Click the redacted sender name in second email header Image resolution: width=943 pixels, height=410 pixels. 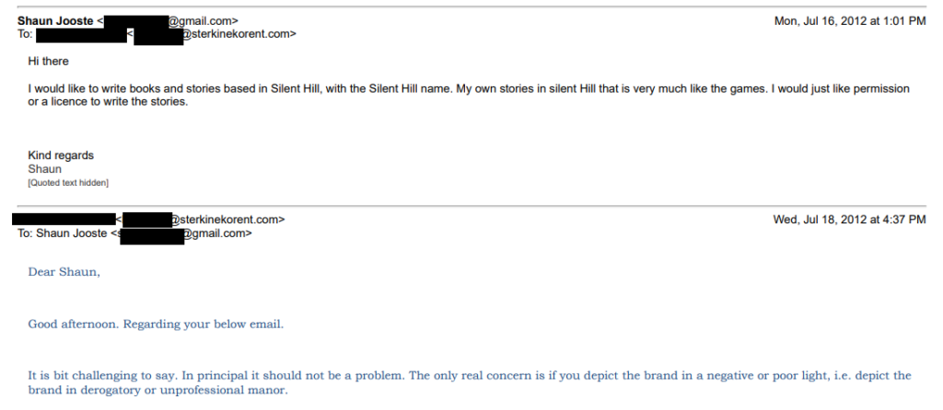coord(64,219)
